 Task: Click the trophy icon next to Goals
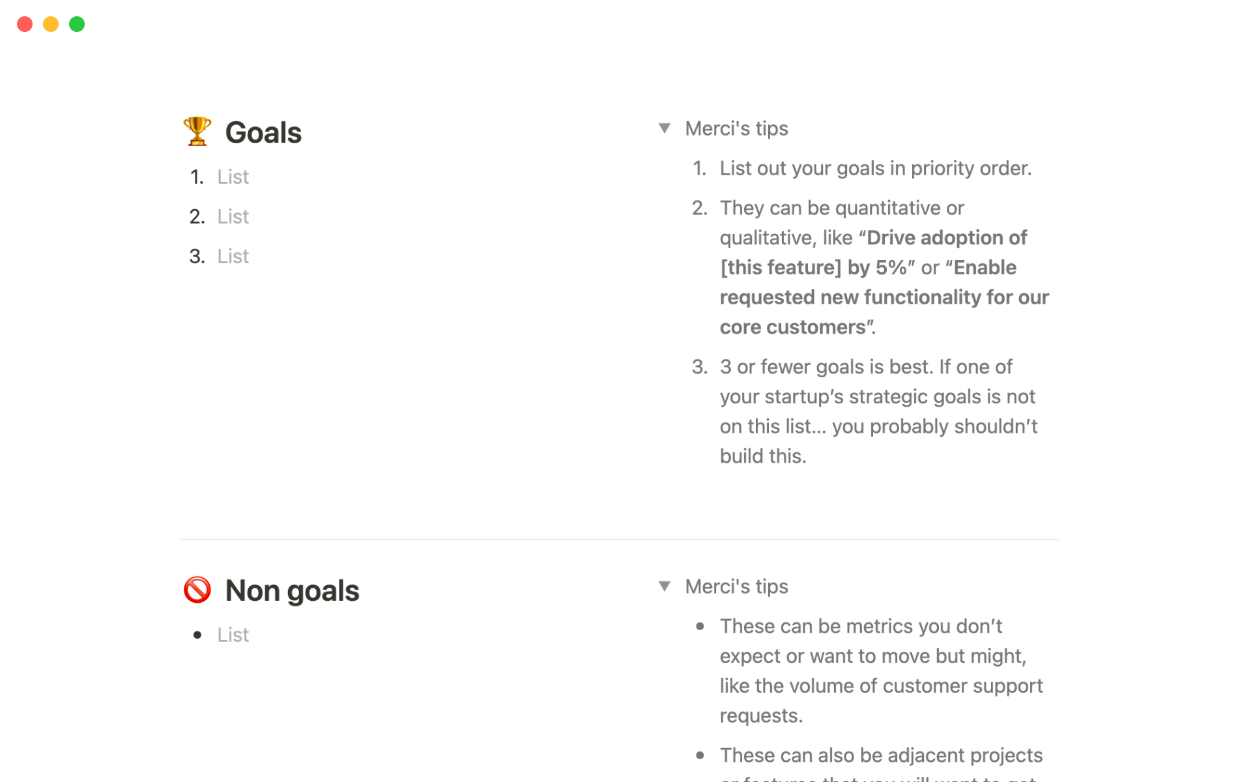[x=197, y=132]
